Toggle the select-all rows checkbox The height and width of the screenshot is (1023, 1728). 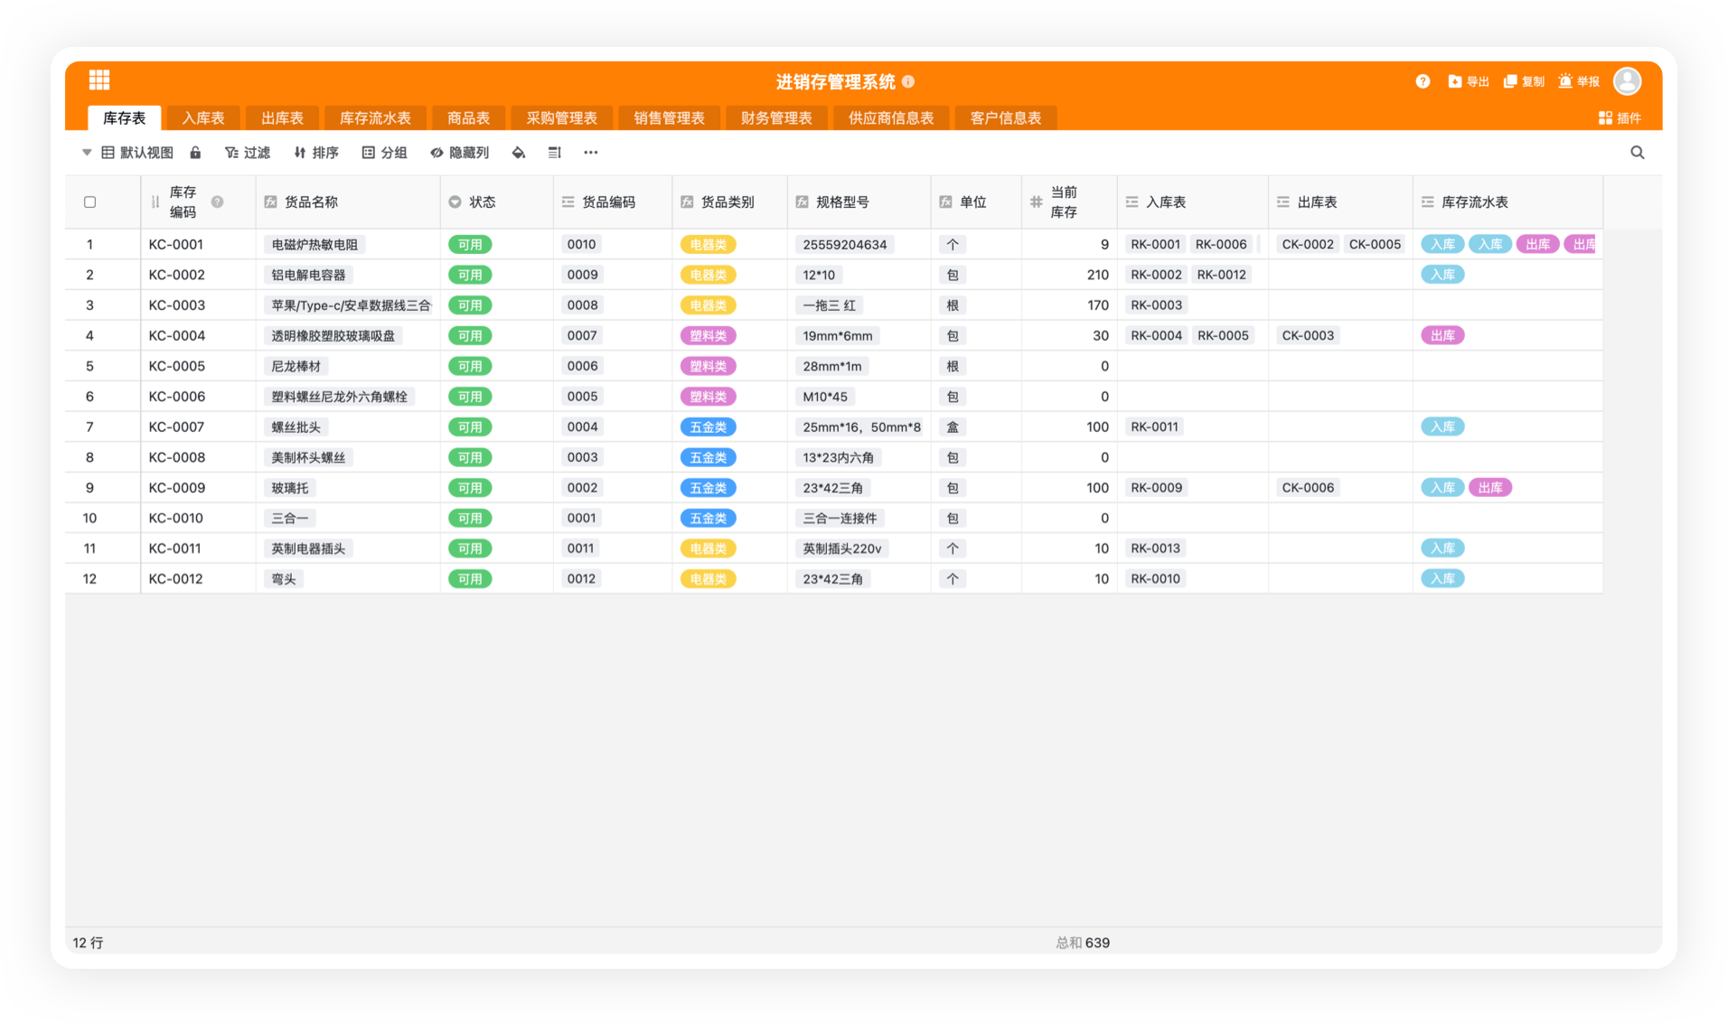click(89, 202)
